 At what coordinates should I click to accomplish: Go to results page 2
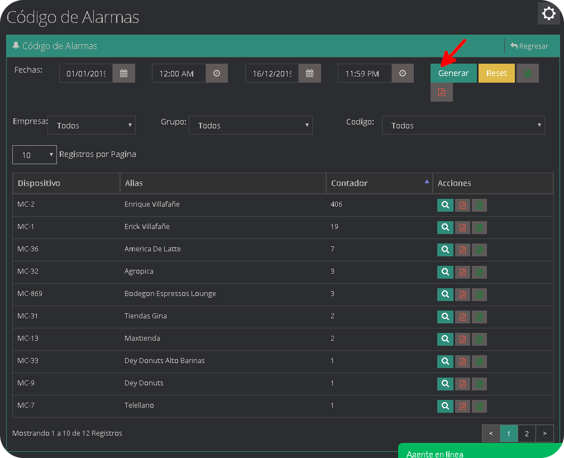coord(527,433)
